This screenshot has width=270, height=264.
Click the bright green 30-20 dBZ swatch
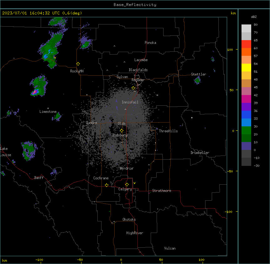click(x=246, y=130)
